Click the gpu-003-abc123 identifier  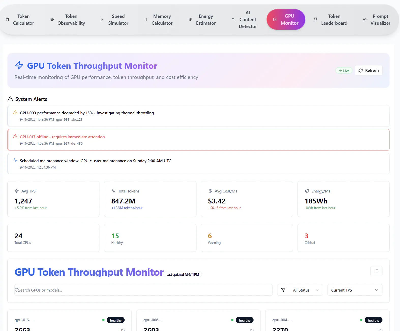click(69, 119)
